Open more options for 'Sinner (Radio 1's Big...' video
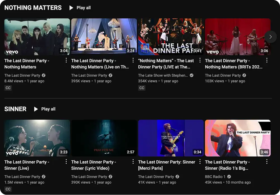 267,162
